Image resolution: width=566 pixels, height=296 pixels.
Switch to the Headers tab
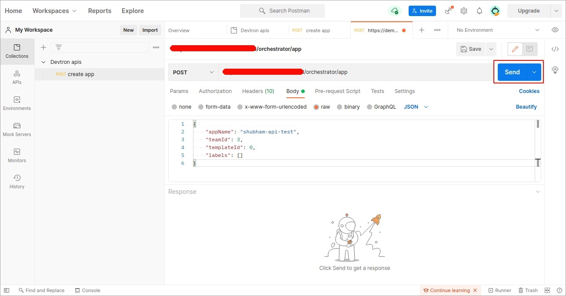(258, 91)
